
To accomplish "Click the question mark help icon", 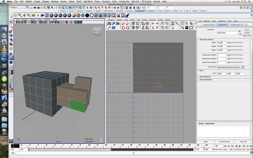I will click(x=83, y=8).
